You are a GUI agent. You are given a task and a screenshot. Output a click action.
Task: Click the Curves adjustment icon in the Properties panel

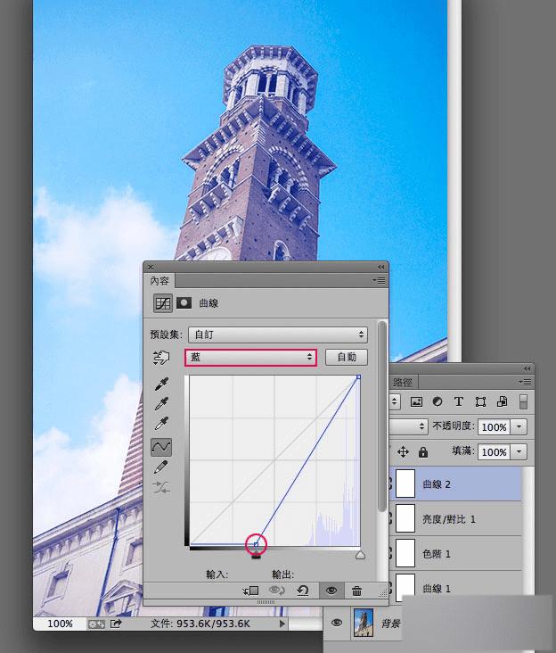162,302
